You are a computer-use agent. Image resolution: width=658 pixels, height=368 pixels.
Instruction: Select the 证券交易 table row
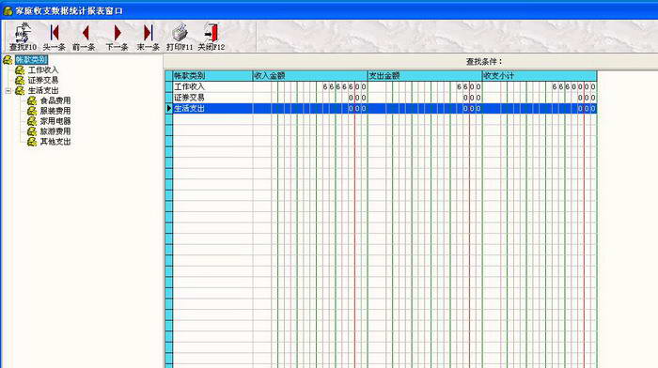384,98
